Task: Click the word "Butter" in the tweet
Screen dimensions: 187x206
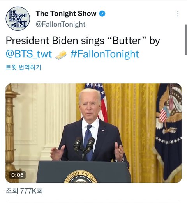Action: pos(127,41)
